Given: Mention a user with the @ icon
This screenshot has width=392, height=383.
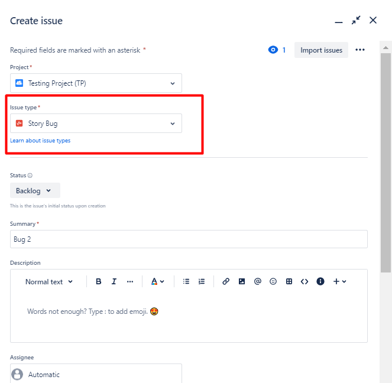Looking at the screenshot, I should tap(258, 281).
